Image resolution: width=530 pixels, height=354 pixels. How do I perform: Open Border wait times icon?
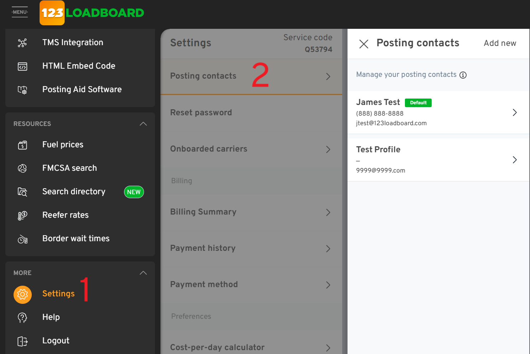point(22,239)
